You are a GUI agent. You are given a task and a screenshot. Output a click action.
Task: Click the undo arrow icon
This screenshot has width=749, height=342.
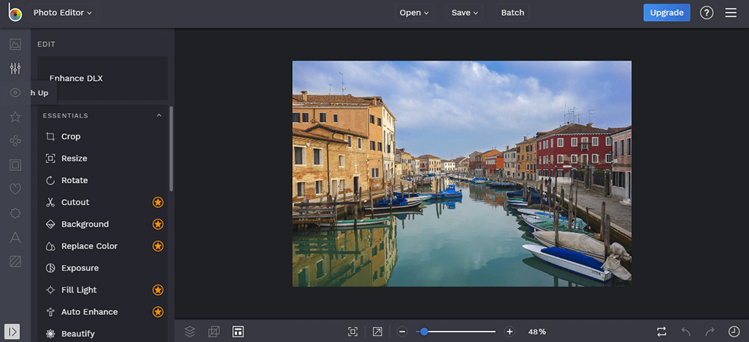686,332
